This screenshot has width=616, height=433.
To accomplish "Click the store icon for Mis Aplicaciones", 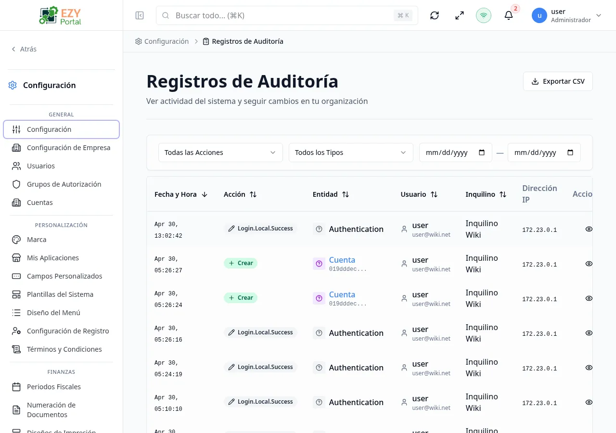I will (16, 258).
